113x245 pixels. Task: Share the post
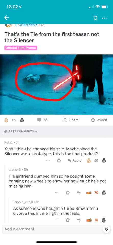70,120
